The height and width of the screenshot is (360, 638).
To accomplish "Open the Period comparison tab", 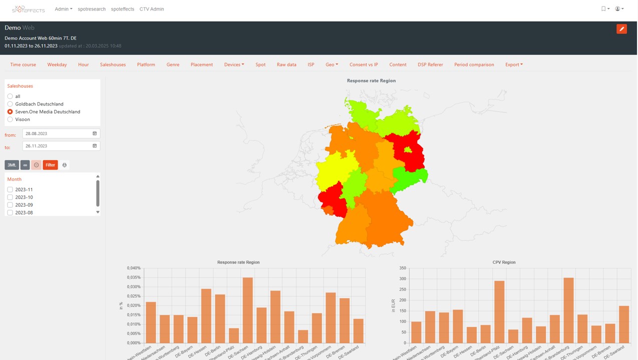I will click(x=474, y=64).
